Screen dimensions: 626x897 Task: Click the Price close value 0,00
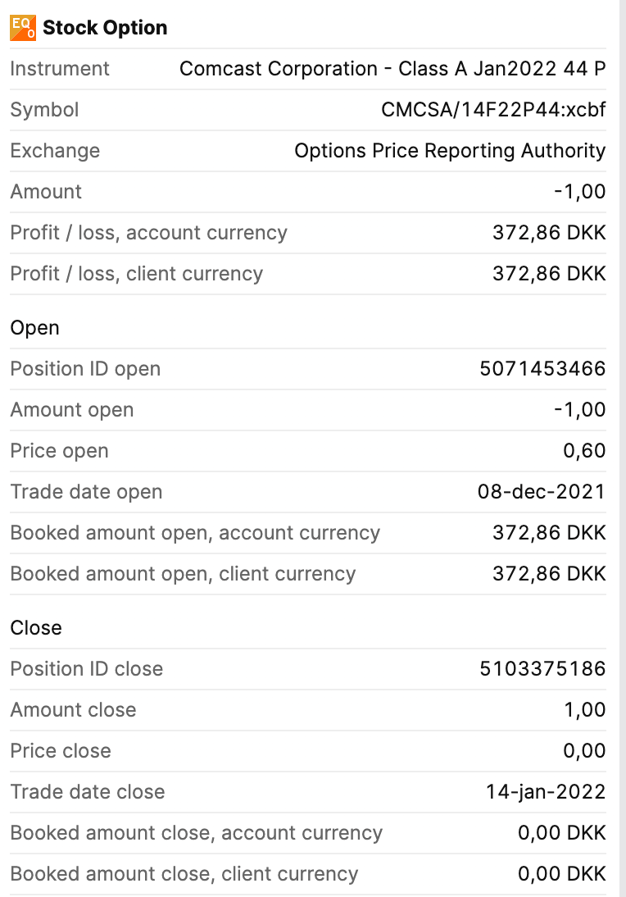[585, 751]
